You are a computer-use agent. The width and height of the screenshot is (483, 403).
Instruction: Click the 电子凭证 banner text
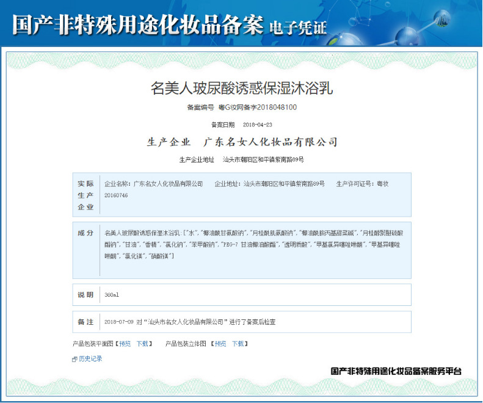[298, 27]
